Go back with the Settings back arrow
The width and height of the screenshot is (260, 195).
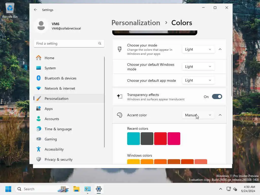(35, 10)
